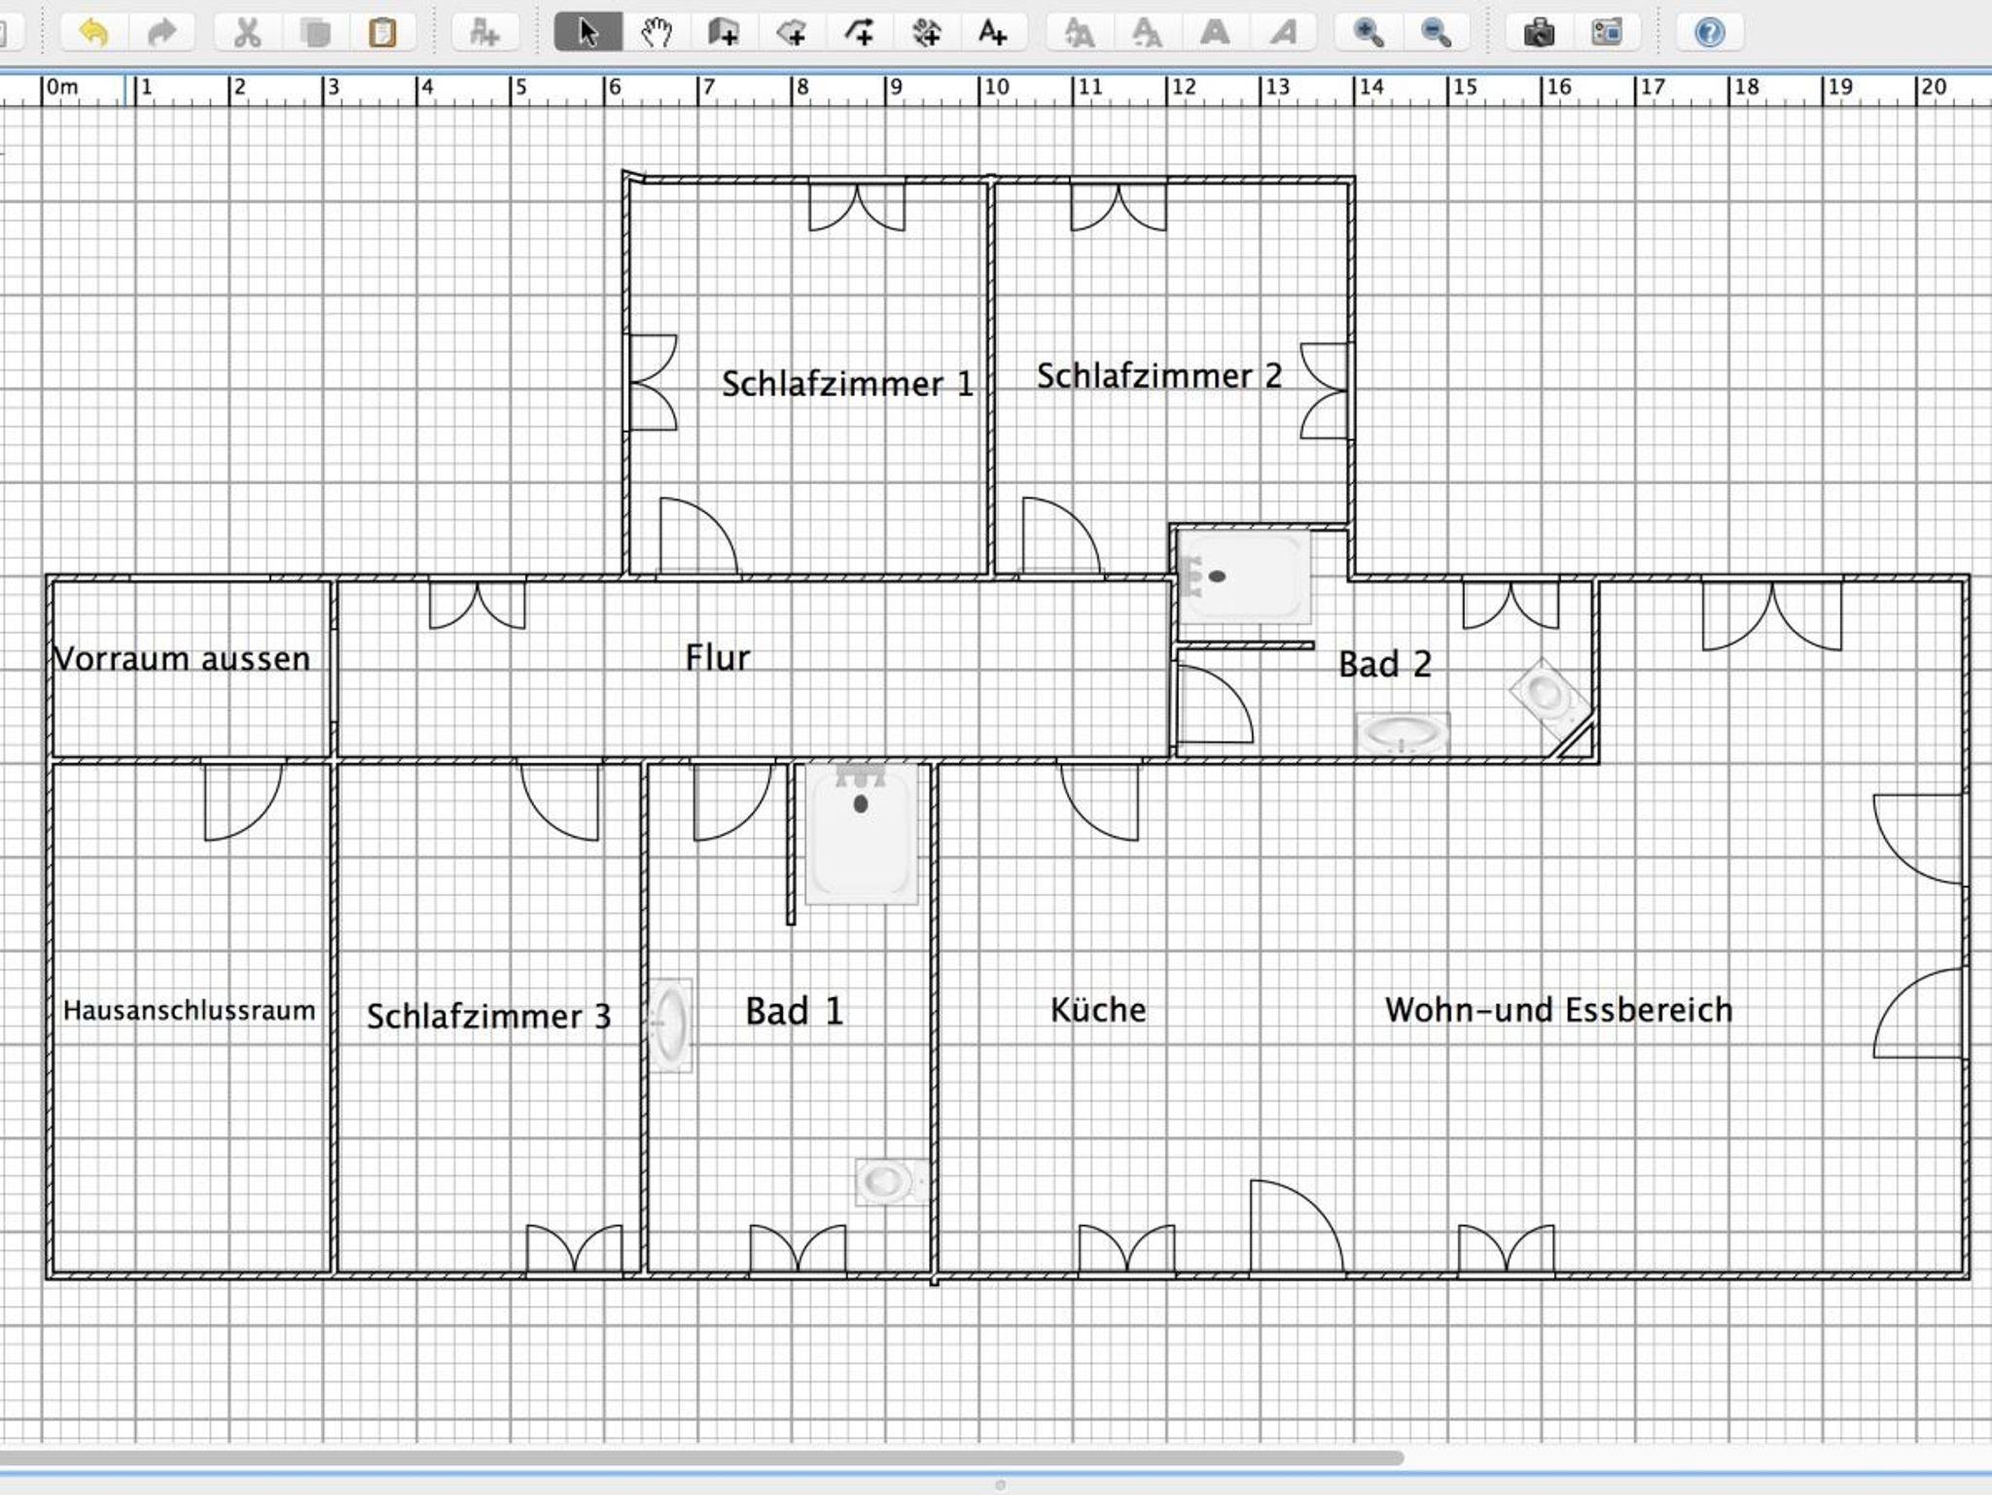Select the Create dimensions tool
The height and width of the screenshot is (1495, 1992).
point(927,33)
